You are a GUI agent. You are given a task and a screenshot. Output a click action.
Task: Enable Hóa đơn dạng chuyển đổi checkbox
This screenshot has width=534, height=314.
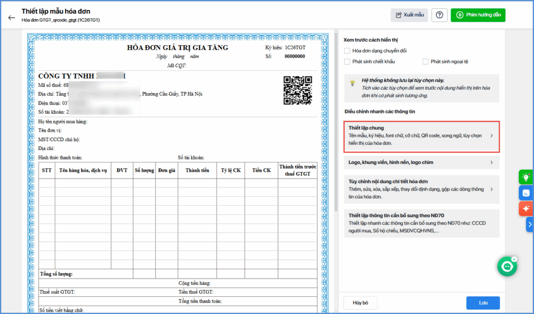pos(347,51)
